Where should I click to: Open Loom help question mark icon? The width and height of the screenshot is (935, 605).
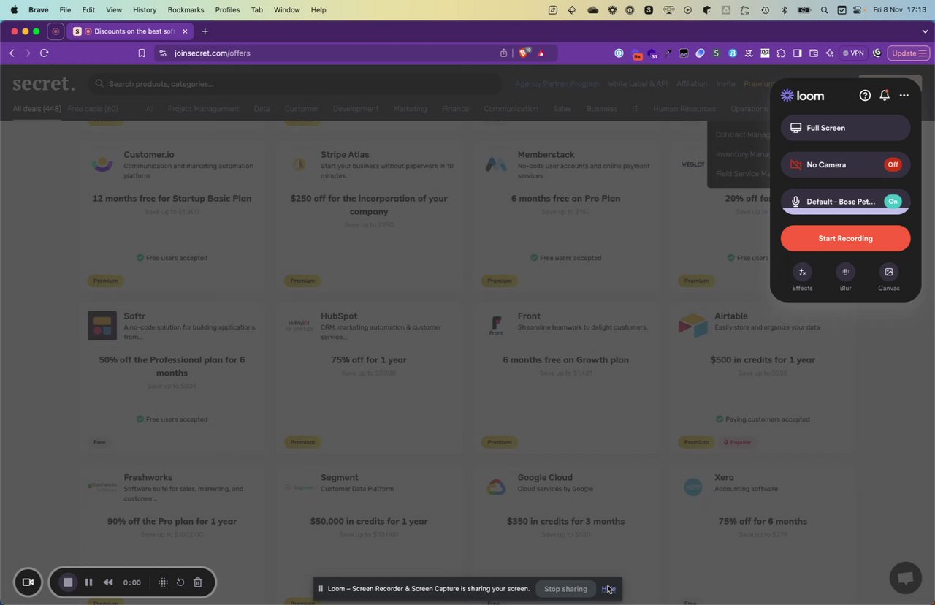coord(865,95)
